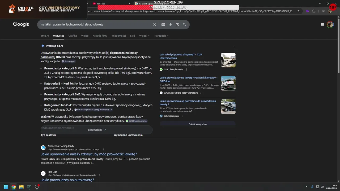Open options dots next to solumagroup.pl source

pyautogui.click(x=182, y=116)
